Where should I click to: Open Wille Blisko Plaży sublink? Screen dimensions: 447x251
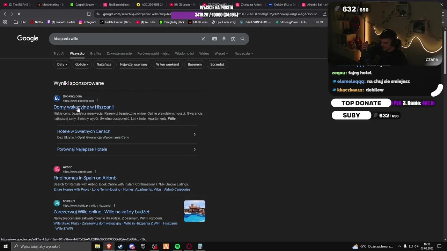66,223
